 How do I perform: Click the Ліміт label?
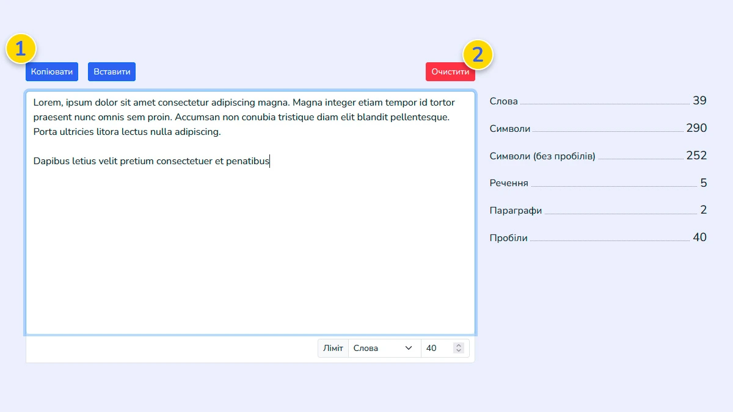pyautogui.click(x=333, y=348)
